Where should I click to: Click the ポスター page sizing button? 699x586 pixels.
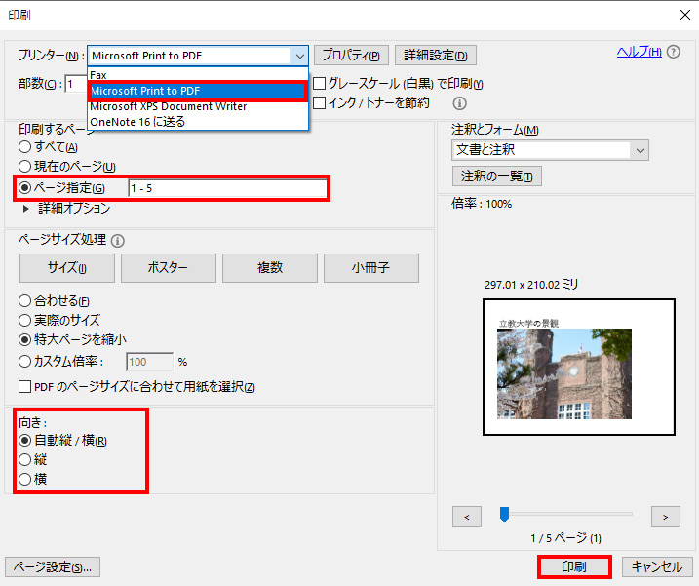point(169,267)
